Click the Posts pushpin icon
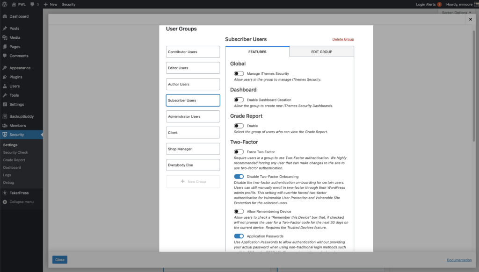This screenshot has width=479, height=272. point(5,29)
